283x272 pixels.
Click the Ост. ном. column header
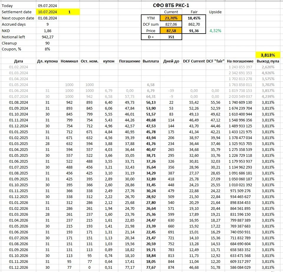(x=90, y=61)
